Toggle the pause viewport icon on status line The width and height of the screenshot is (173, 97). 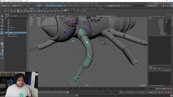coord(124,6)
